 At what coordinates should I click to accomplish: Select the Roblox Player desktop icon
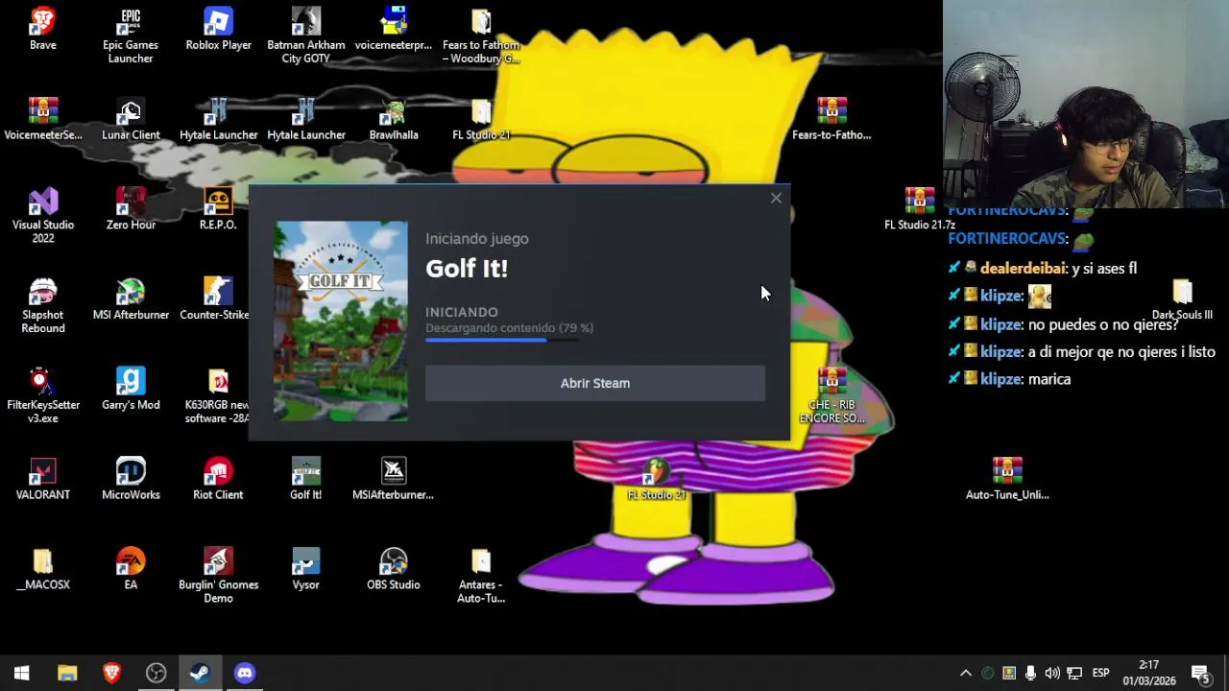pos(218,30)
